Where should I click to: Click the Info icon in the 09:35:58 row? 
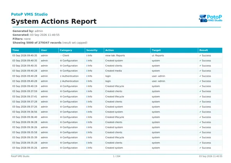point(87,132)
